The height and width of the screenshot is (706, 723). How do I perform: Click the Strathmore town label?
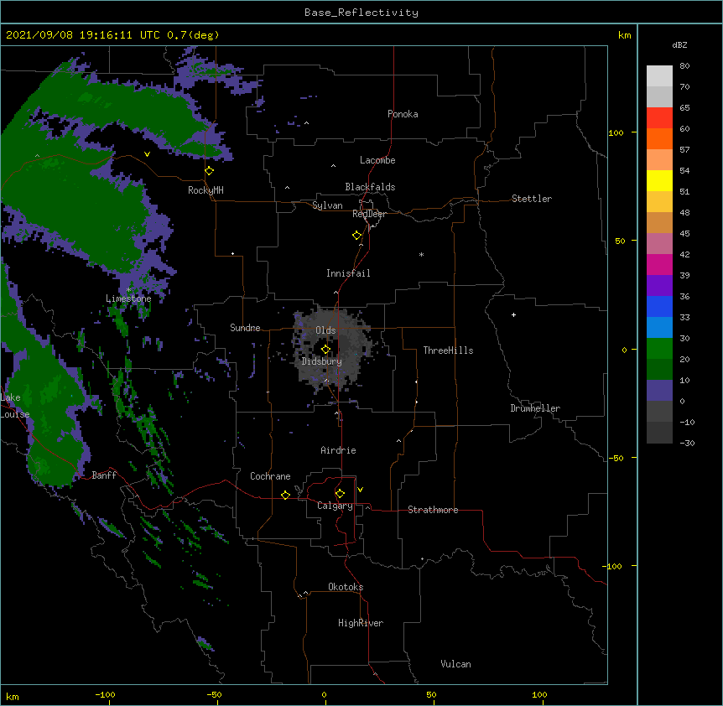tap(433, 510)
